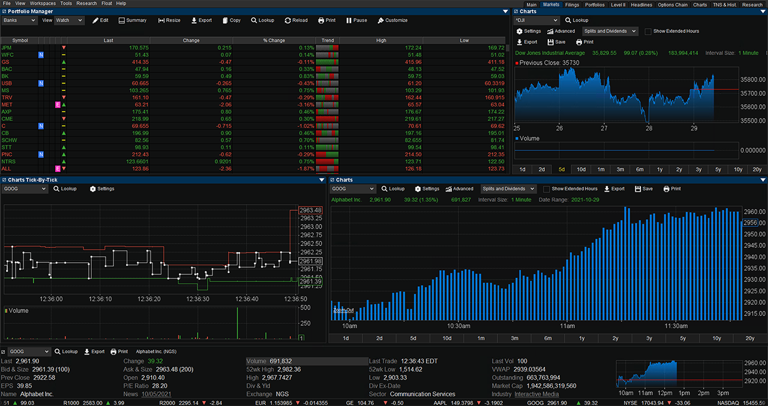Open Advanced in GOOG Charts panel

(x=459, y=189)
